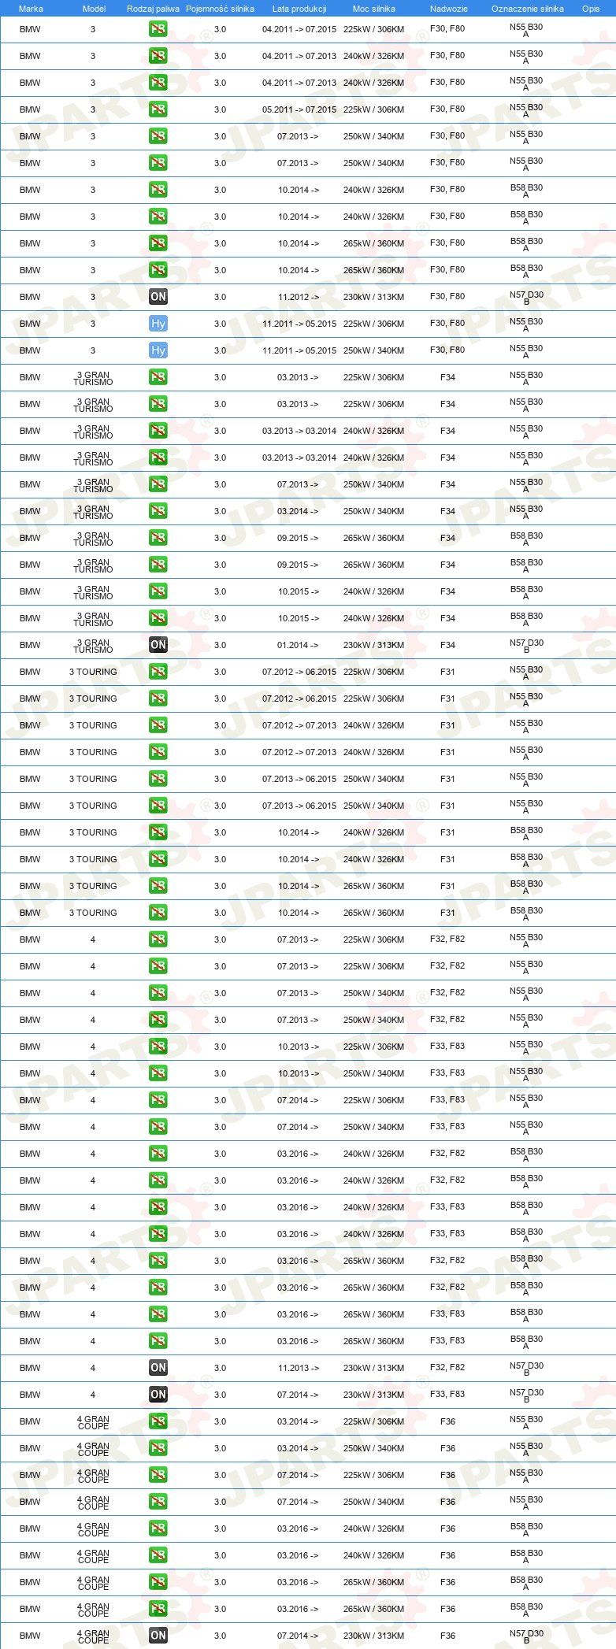Select the date cell '11.2013 ->'
The image size is (616, 1649).
299,1368
